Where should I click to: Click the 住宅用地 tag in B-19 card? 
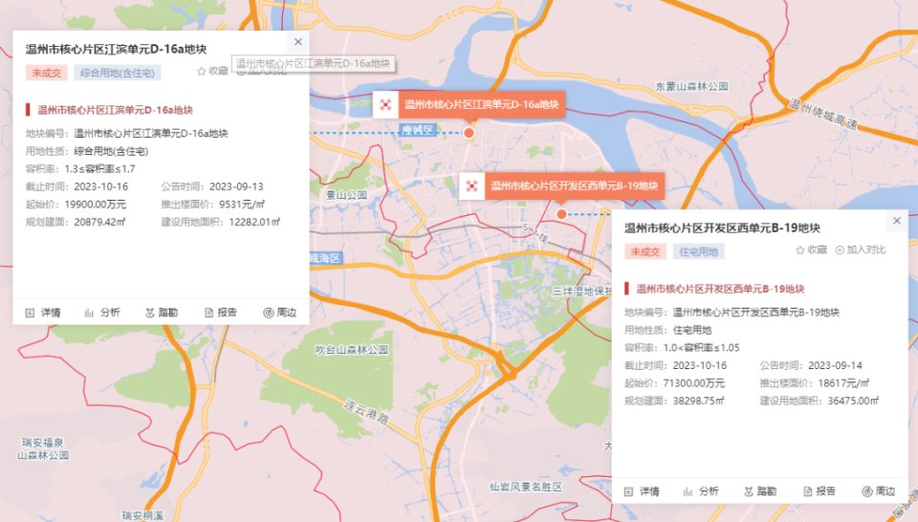click(698, 251)
